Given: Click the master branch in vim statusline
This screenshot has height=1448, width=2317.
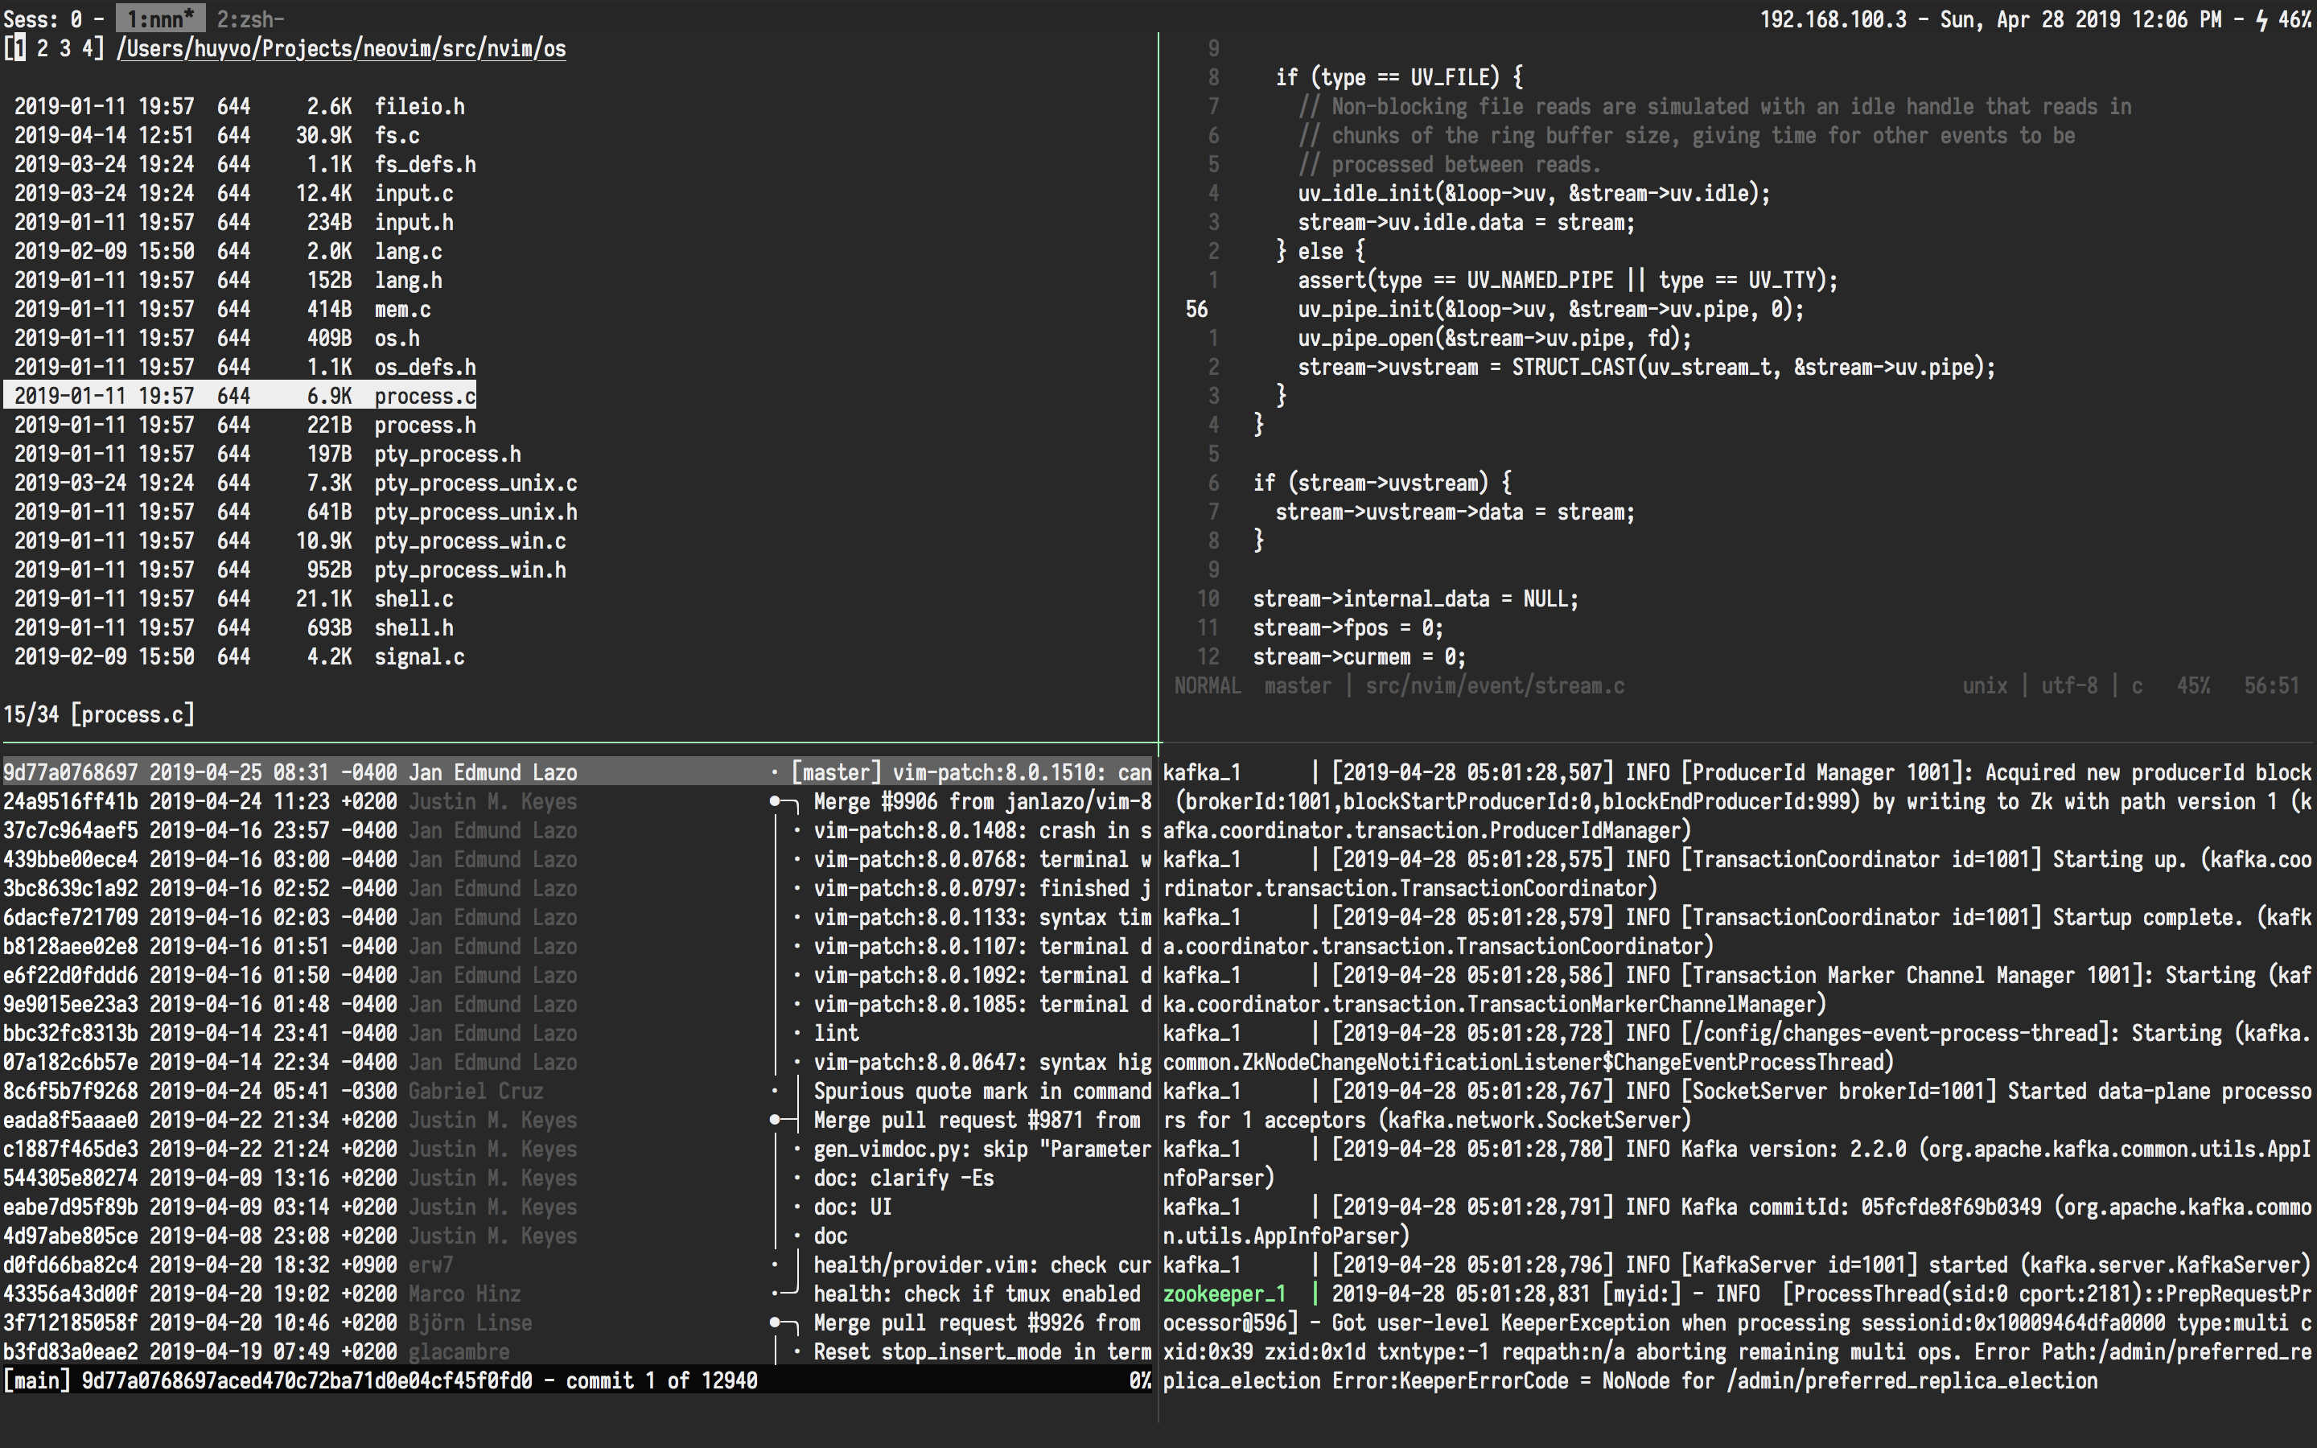Looking at the screenshot, I should 1298,685.
